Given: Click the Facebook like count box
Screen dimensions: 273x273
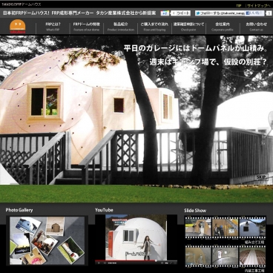Looking at the screenshot, I should [269, 13].
